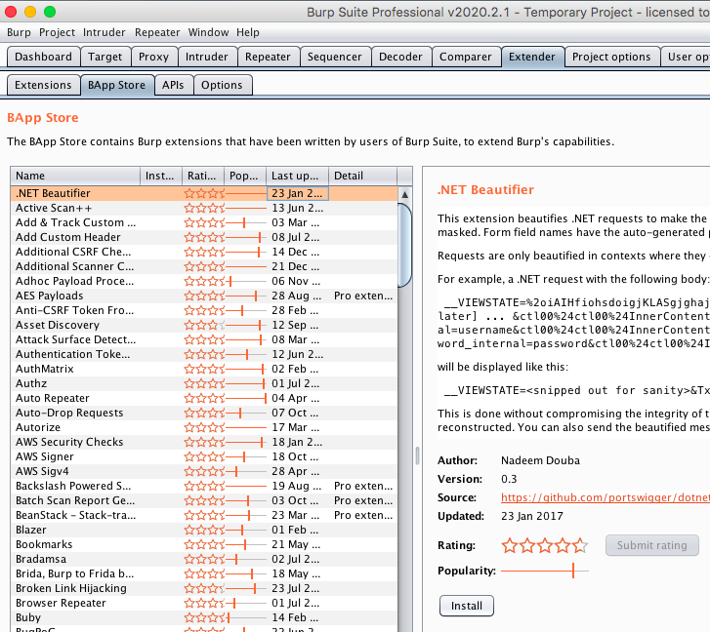
Task: Click the green macOS zoom window button
Action: click(x=49, y=11)
